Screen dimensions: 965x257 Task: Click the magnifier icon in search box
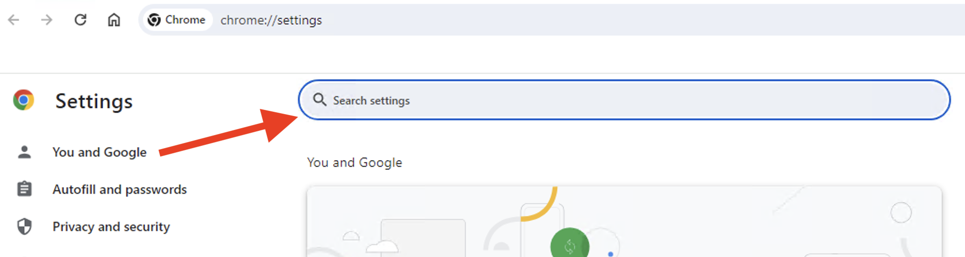click(x=320, y=100)
